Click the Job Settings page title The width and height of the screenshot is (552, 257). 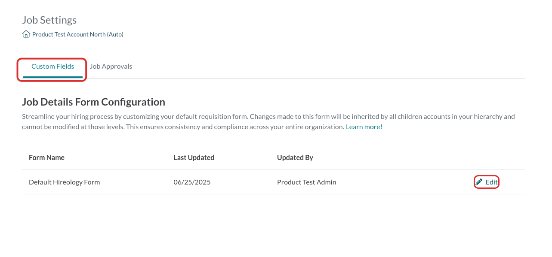click(49, 20)
